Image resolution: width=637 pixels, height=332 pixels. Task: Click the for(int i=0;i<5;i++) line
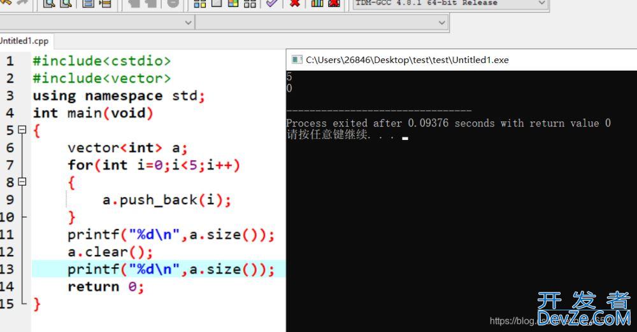(154, 165)
